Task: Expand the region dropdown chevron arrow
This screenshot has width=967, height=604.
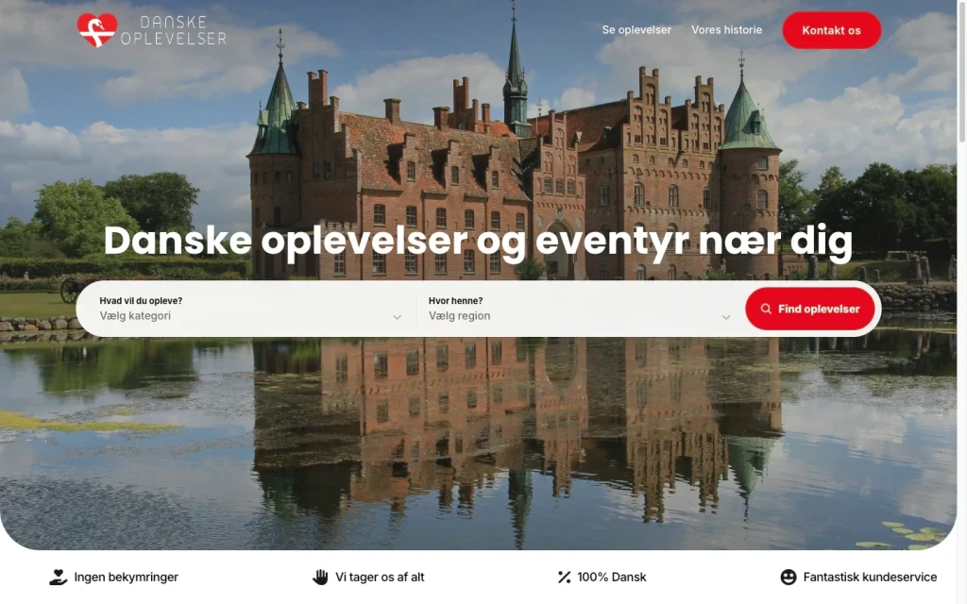Action: coord(726,317)
